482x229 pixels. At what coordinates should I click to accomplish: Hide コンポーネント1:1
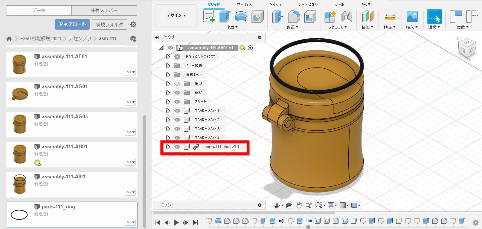point(177,111)
